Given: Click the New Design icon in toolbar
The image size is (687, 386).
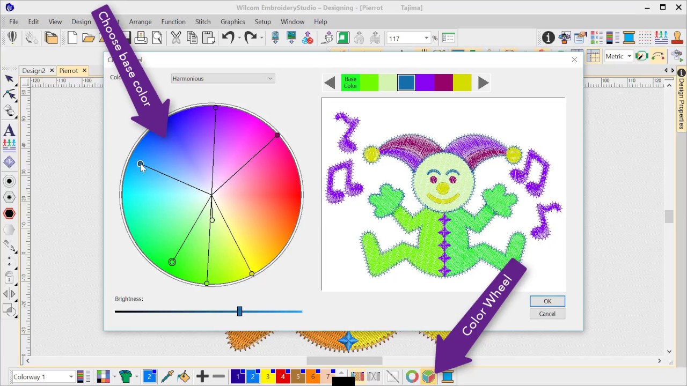Looking at the screenshot, I should click(72, 38).
